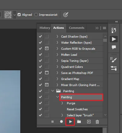Click the Stop playing/recording square button
This screenshot has width=122, height=133.
click(52, 121)
